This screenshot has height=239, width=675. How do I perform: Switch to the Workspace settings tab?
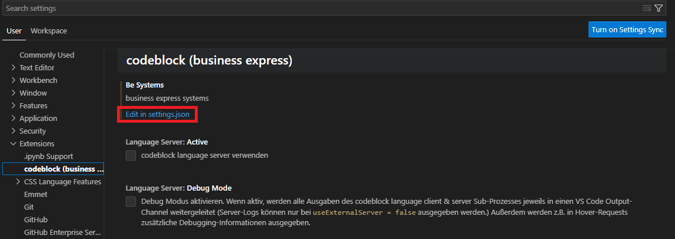click(48, 31)
